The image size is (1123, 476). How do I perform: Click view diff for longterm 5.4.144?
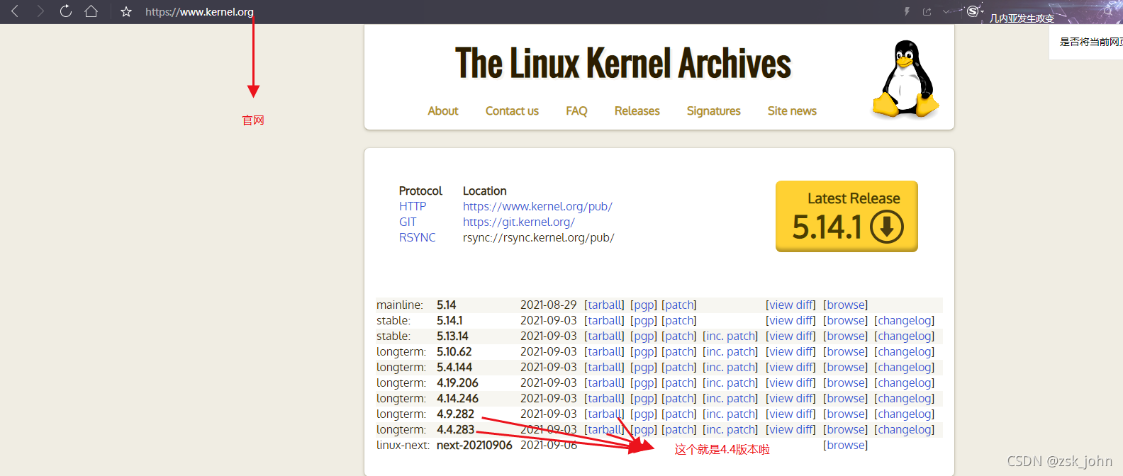tap(790, 368)
